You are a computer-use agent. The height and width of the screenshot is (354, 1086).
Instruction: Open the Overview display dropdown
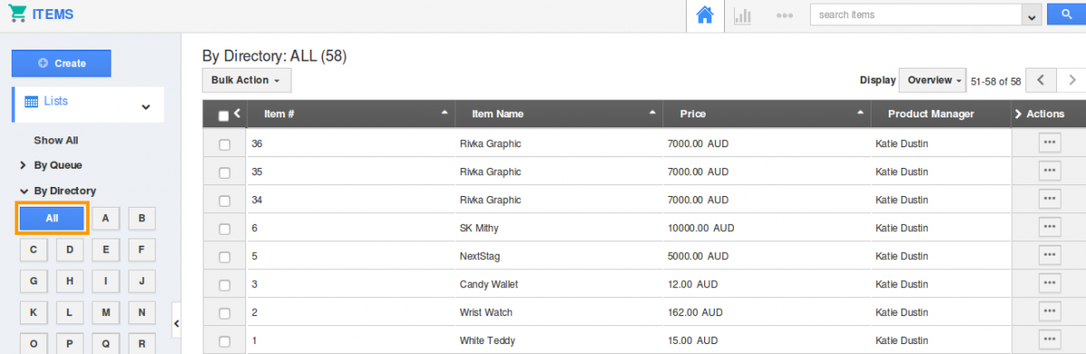click(933, 80)
